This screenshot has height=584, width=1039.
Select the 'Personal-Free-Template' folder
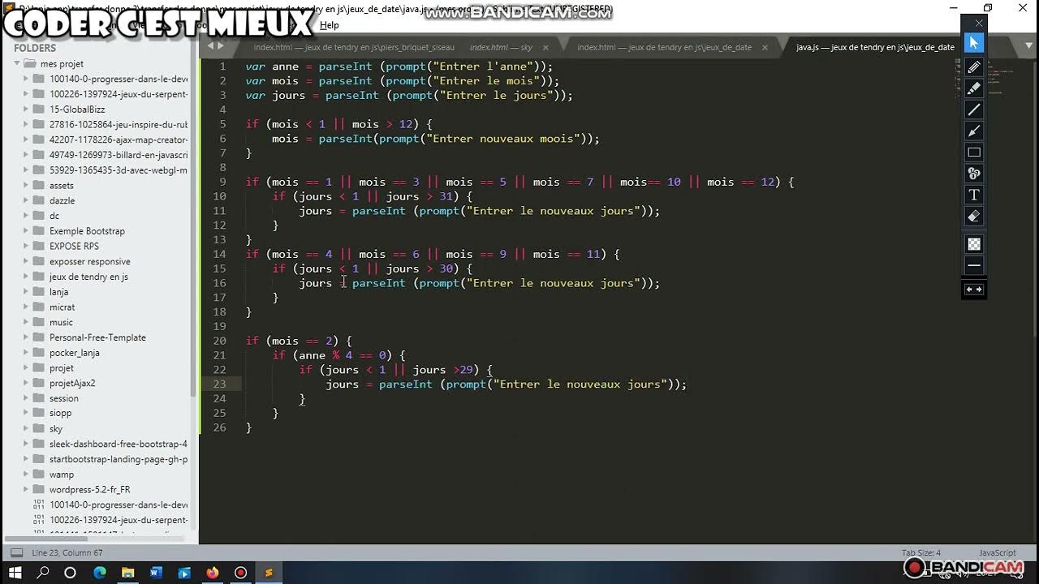97,337
